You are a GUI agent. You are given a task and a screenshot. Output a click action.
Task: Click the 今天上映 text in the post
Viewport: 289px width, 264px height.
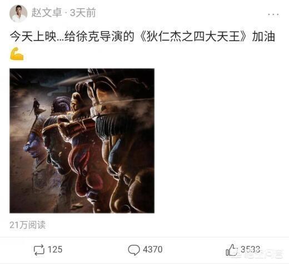coord(33,37)
